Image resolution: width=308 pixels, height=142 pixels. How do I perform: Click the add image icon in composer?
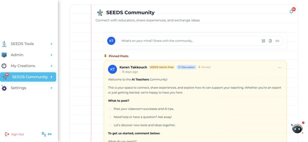click(x=263, y=41)
